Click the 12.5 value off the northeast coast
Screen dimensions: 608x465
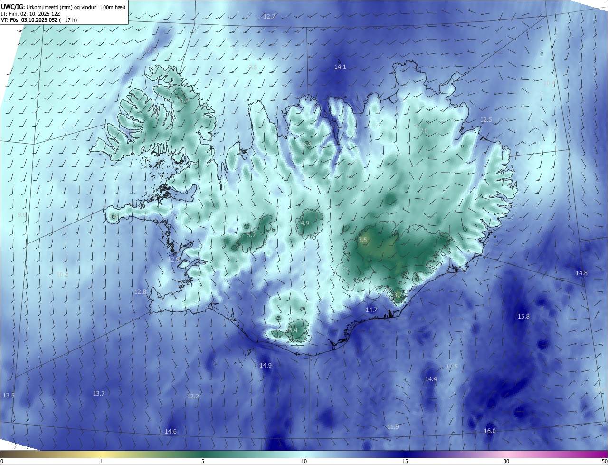[x=486, y=120]
